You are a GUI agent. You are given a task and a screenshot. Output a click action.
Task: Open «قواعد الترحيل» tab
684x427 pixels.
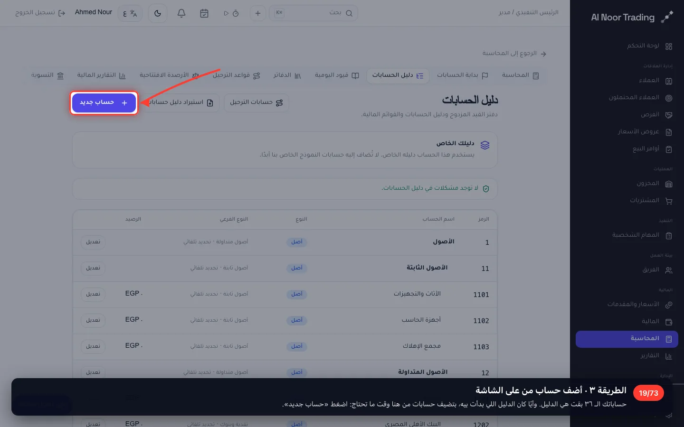tap(236, 75)
